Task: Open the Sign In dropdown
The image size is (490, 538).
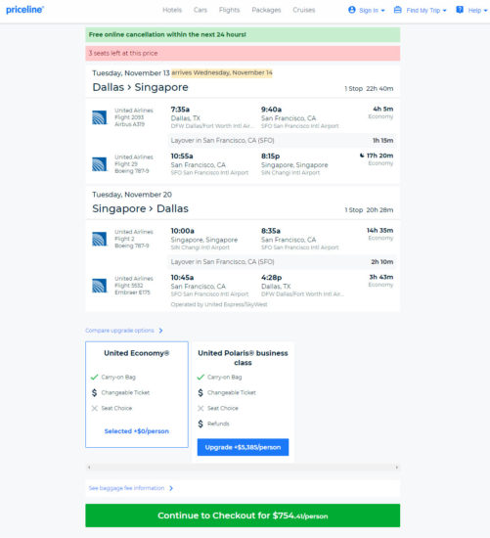Action: [367, 10]
